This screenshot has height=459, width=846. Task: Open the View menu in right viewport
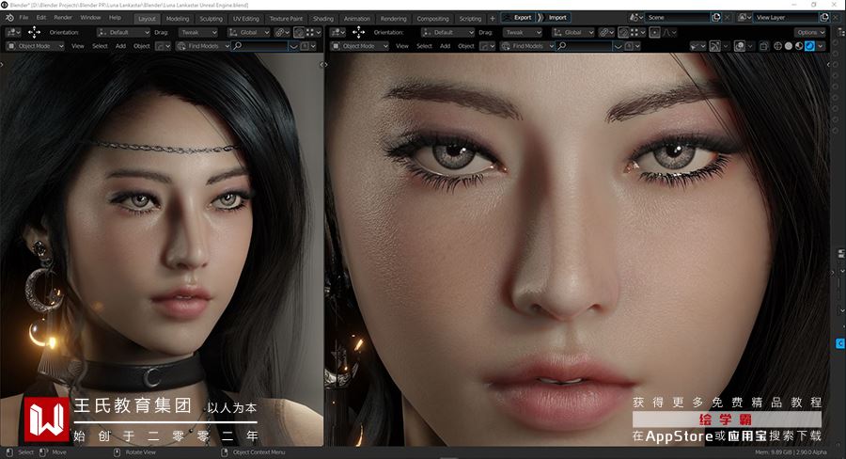[402, 46]
